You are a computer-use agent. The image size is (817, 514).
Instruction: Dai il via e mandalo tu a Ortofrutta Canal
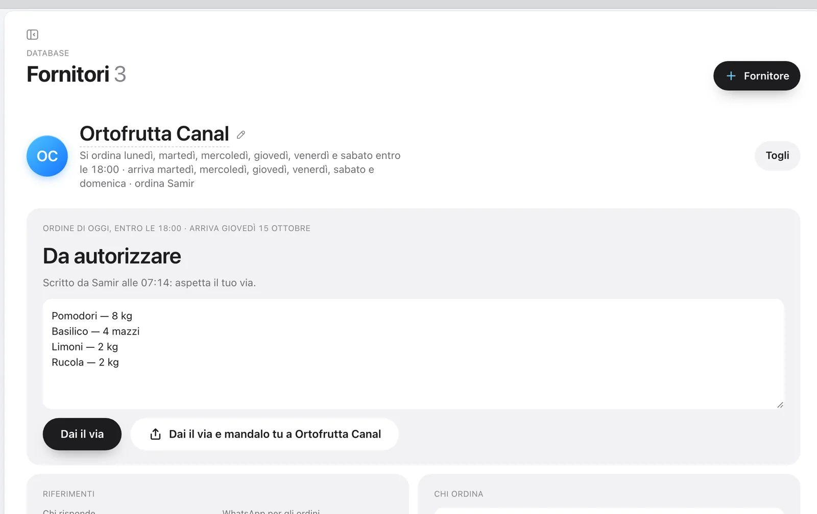coord(265,434)
